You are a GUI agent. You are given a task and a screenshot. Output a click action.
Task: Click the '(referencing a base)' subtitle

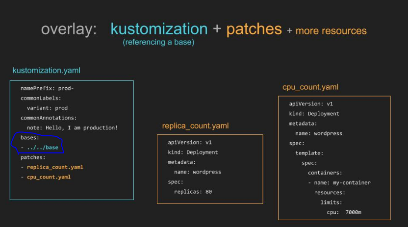pyautogui.click(x=158, y=42)
